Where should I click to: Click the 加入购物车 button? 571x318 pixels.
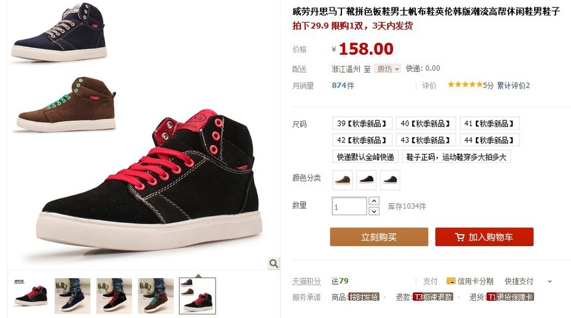pos(484,237)
